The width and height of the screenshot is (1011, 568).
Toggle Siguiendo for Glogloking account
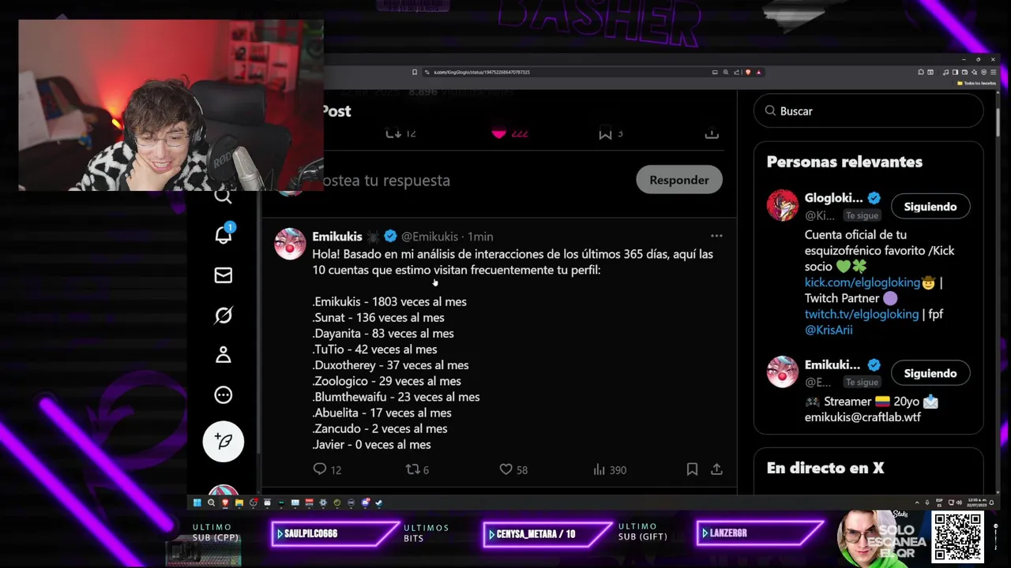[x=930, y=207]
